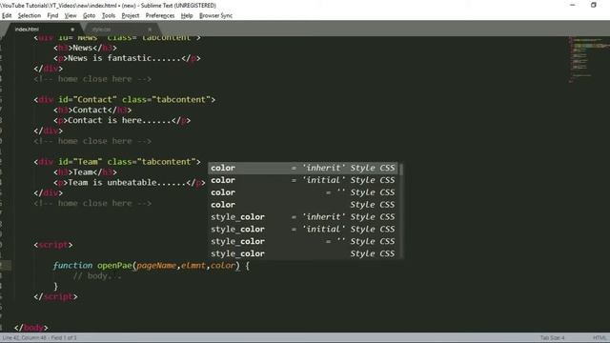Click the div id="Contact" line
This screenshot has height=343, width=610.
click(125, 99)
